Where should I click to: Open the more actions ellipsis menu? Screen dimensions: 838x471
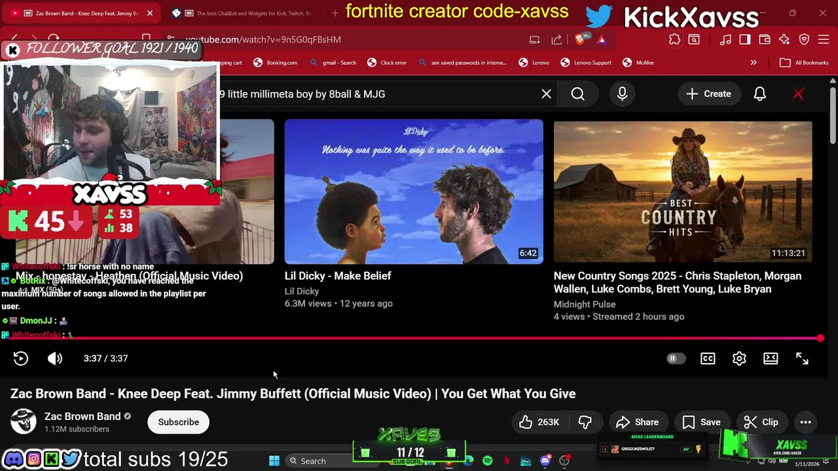tap(806, 422)
